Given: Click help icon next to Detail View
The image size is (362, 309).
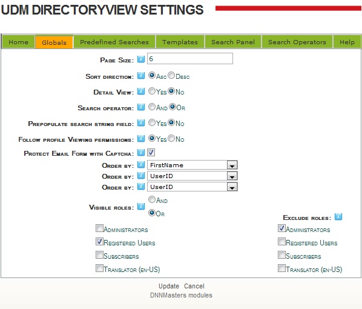Looking at the screenshot, I should click(141, 91).
